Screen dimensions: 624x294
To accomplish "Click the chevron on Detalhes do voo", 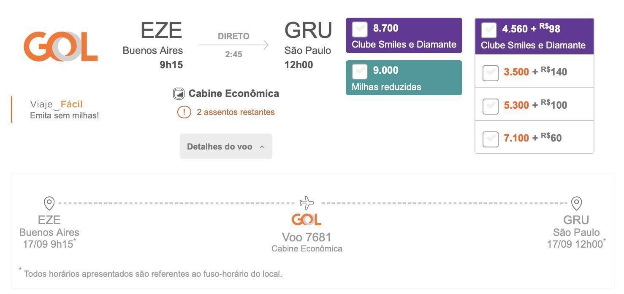I will pyautogui.click(x=262, y=147).
